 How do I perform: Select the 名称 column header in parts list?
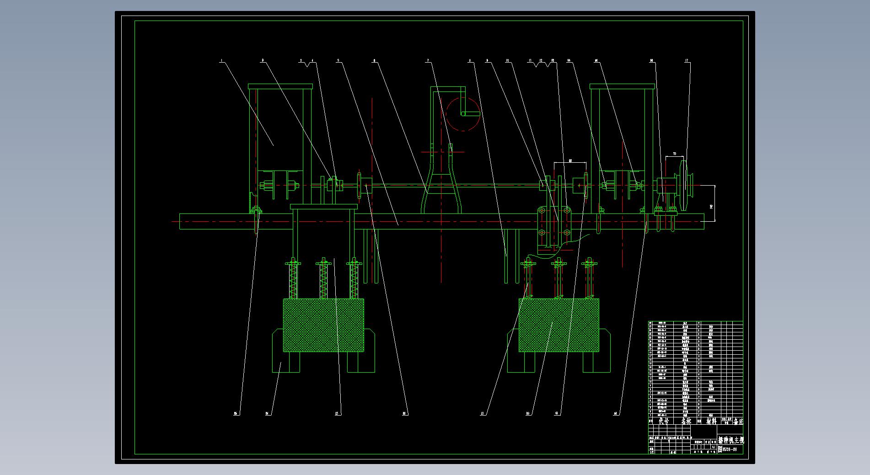(686, 421)
